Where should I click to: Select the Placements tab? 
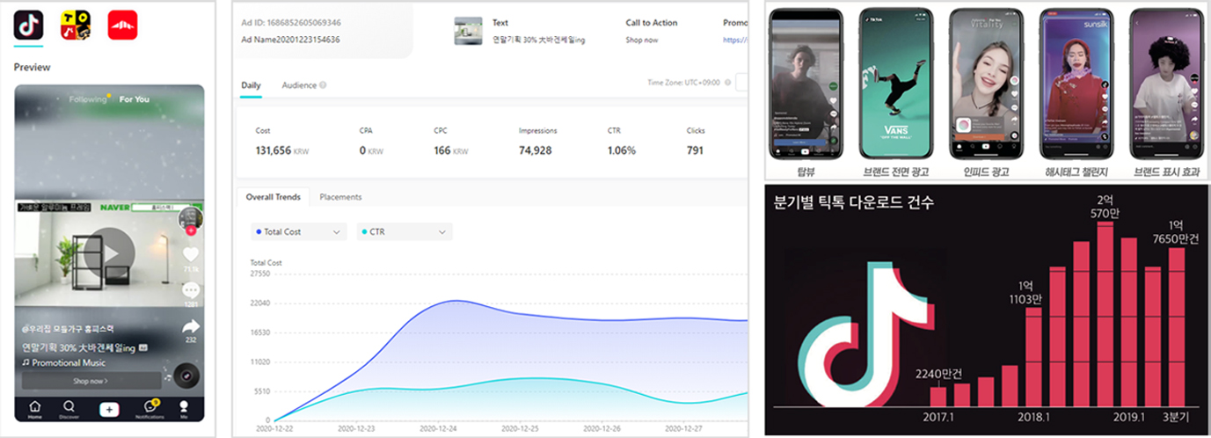(x=340, y=197)
